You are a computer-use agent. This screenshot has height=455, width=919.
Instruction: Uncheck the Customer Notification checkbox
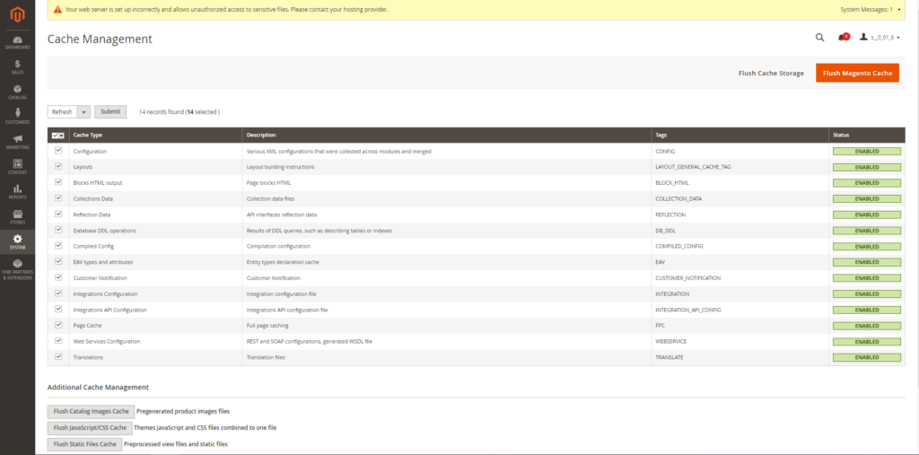[x=58, y=277]
